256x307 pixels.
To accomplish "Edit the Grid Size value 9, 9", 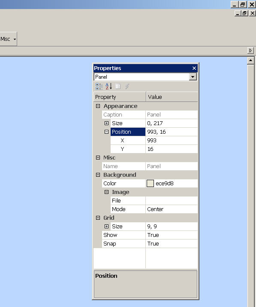I will (172, 226).
